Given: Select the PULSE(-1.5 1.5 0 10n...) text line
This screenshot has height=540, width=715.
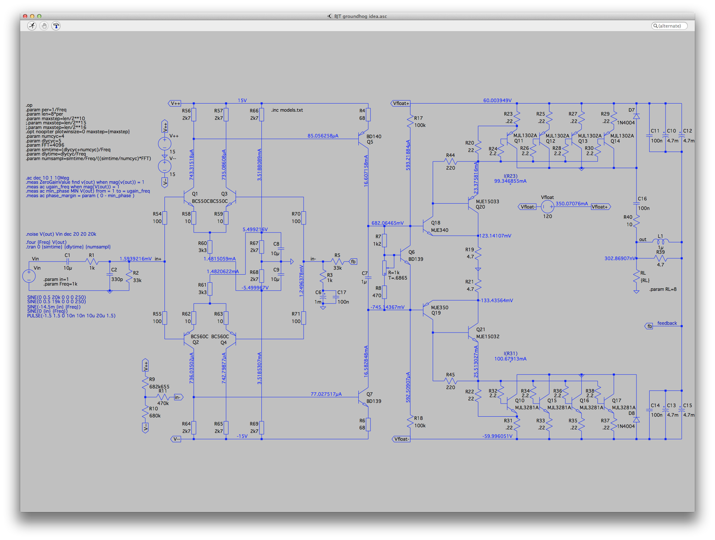Looking at the screenshot, I should tap(71, 316).
